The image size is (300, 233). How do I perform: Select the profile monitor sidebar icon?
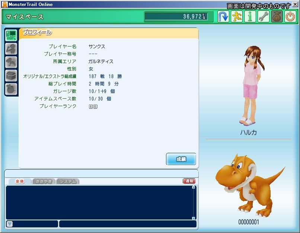coord(11,35)
